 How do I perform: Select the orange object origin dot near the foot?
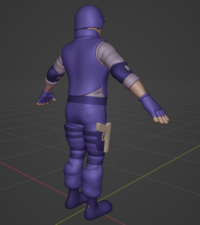click(89, 207)
